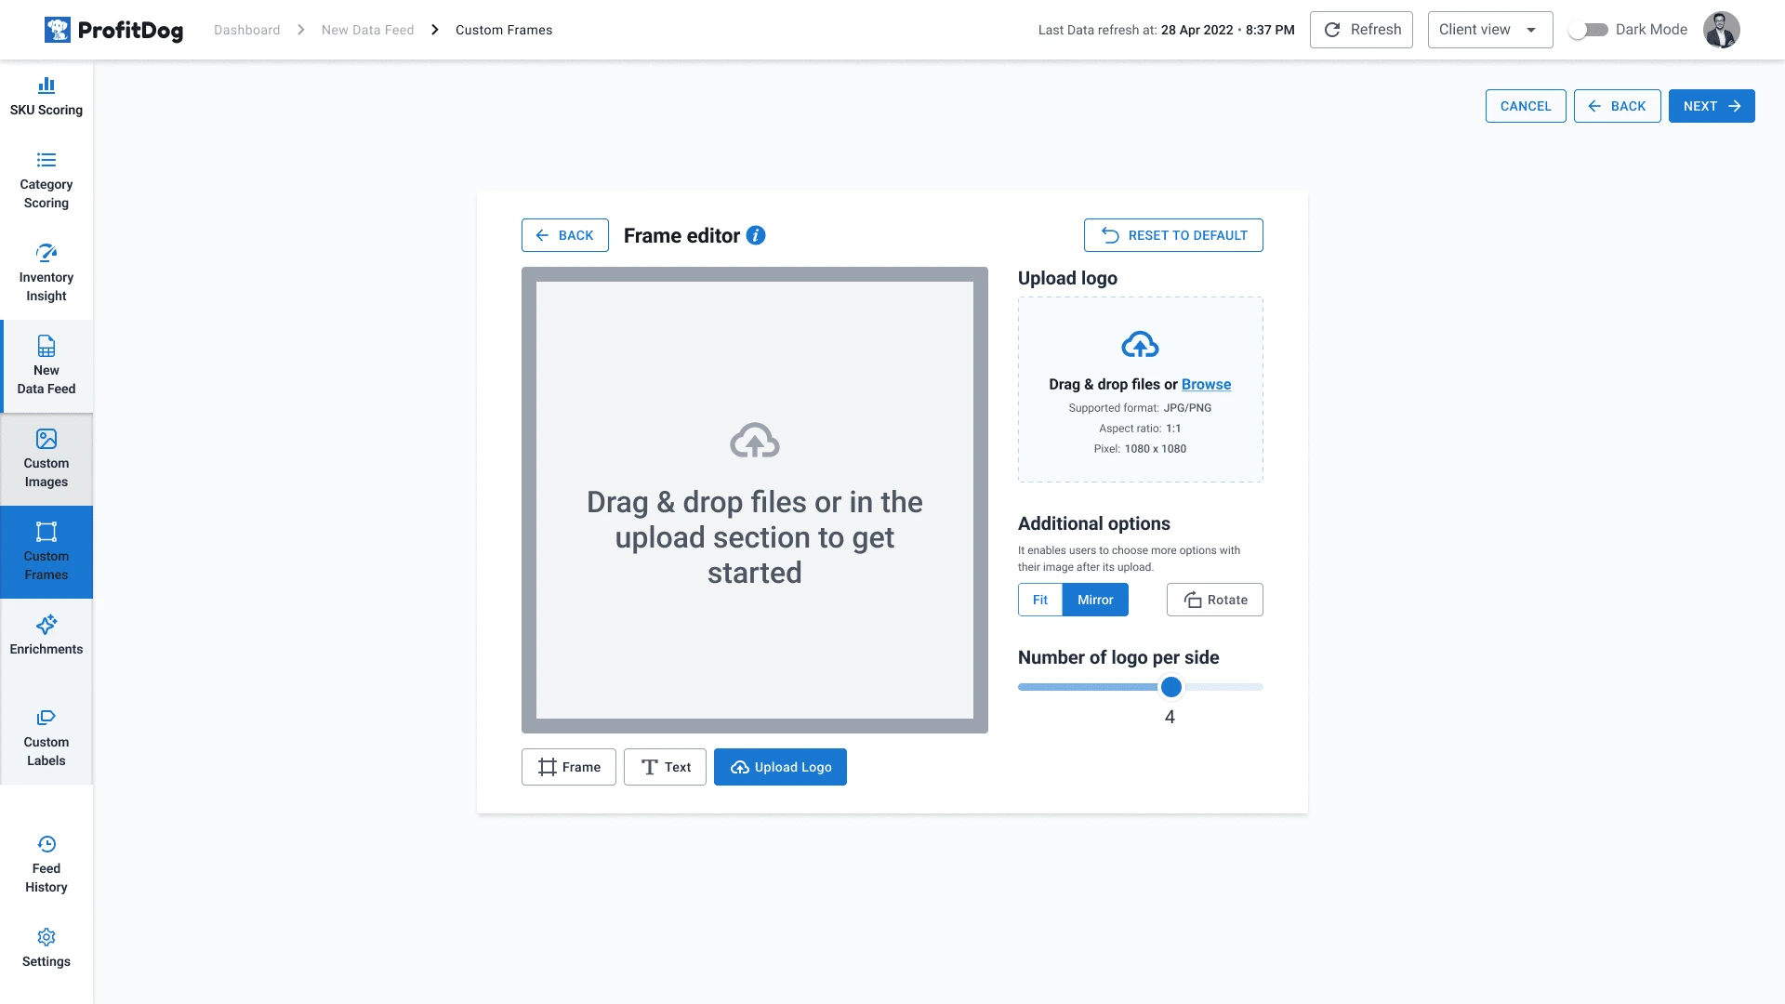Open Enrichments sidebar item

coord(46,636)
